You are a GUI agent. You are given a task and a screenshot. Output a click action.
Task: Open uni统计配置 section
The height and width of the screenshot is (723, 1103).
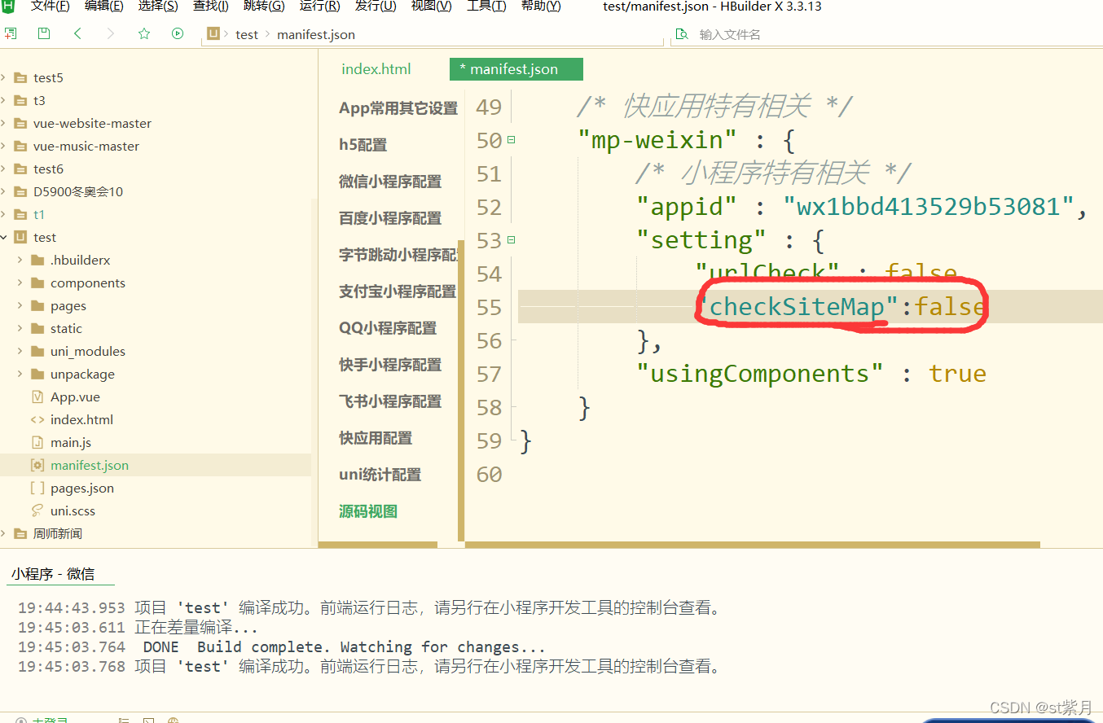click(380, 475)
